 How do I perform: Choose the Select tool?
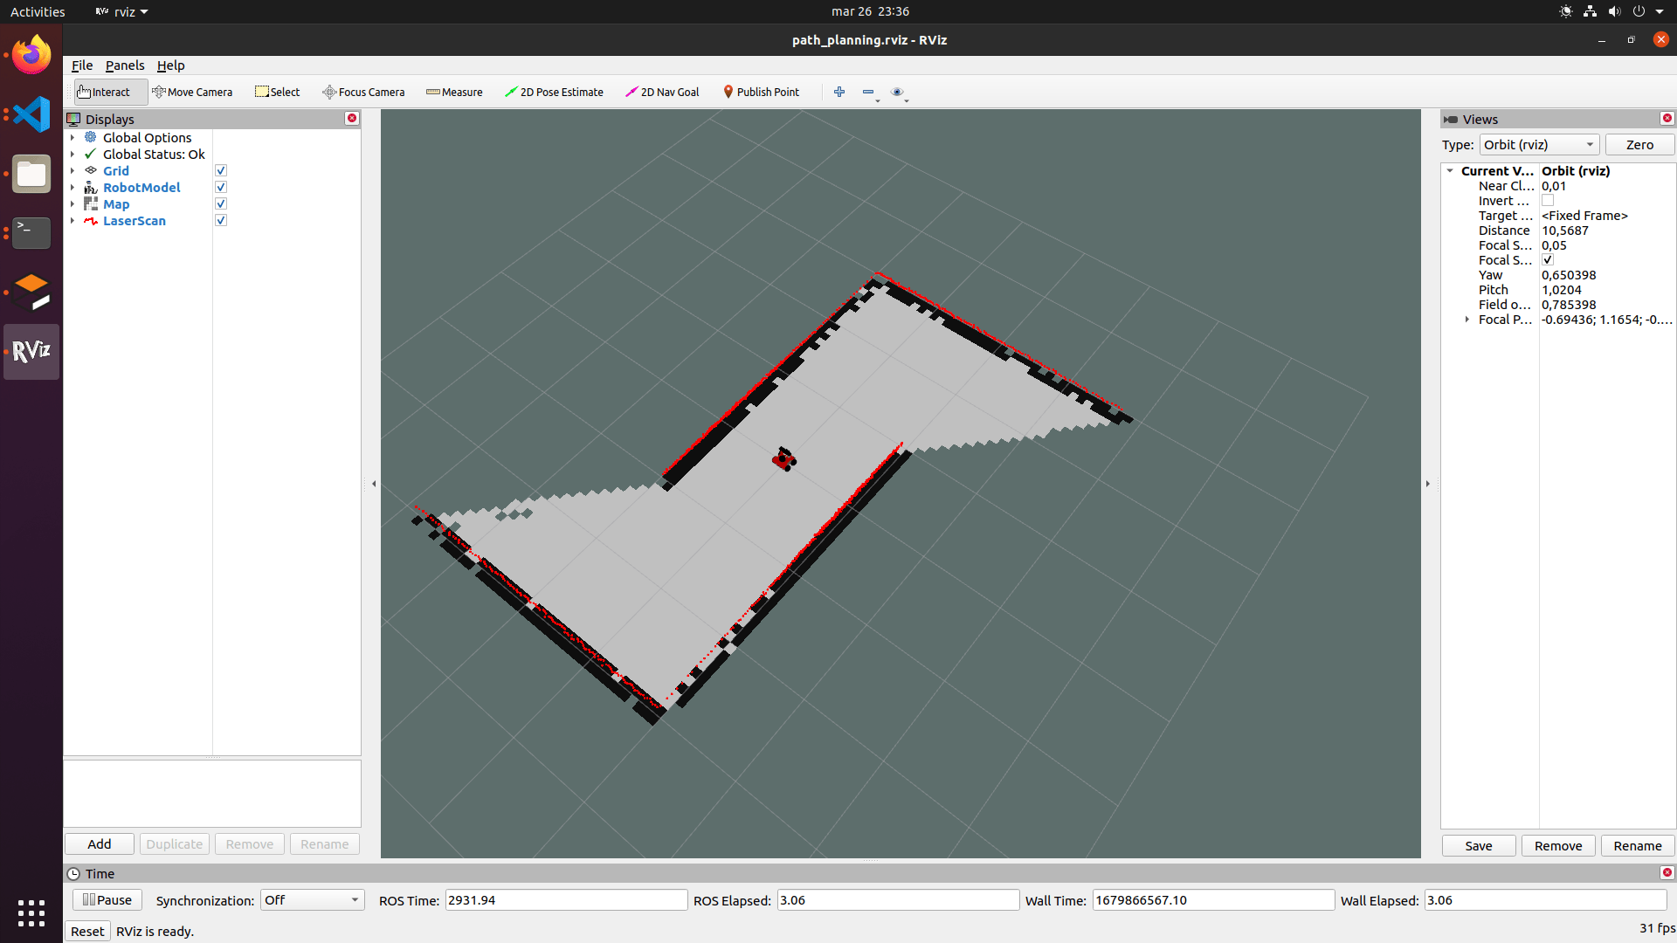click(277, 92)
